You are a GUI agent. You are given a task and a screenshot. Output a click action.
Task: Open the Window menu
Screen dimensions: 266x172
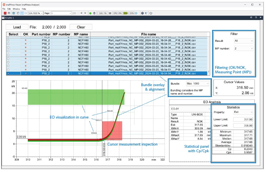(x=16, y=9)
